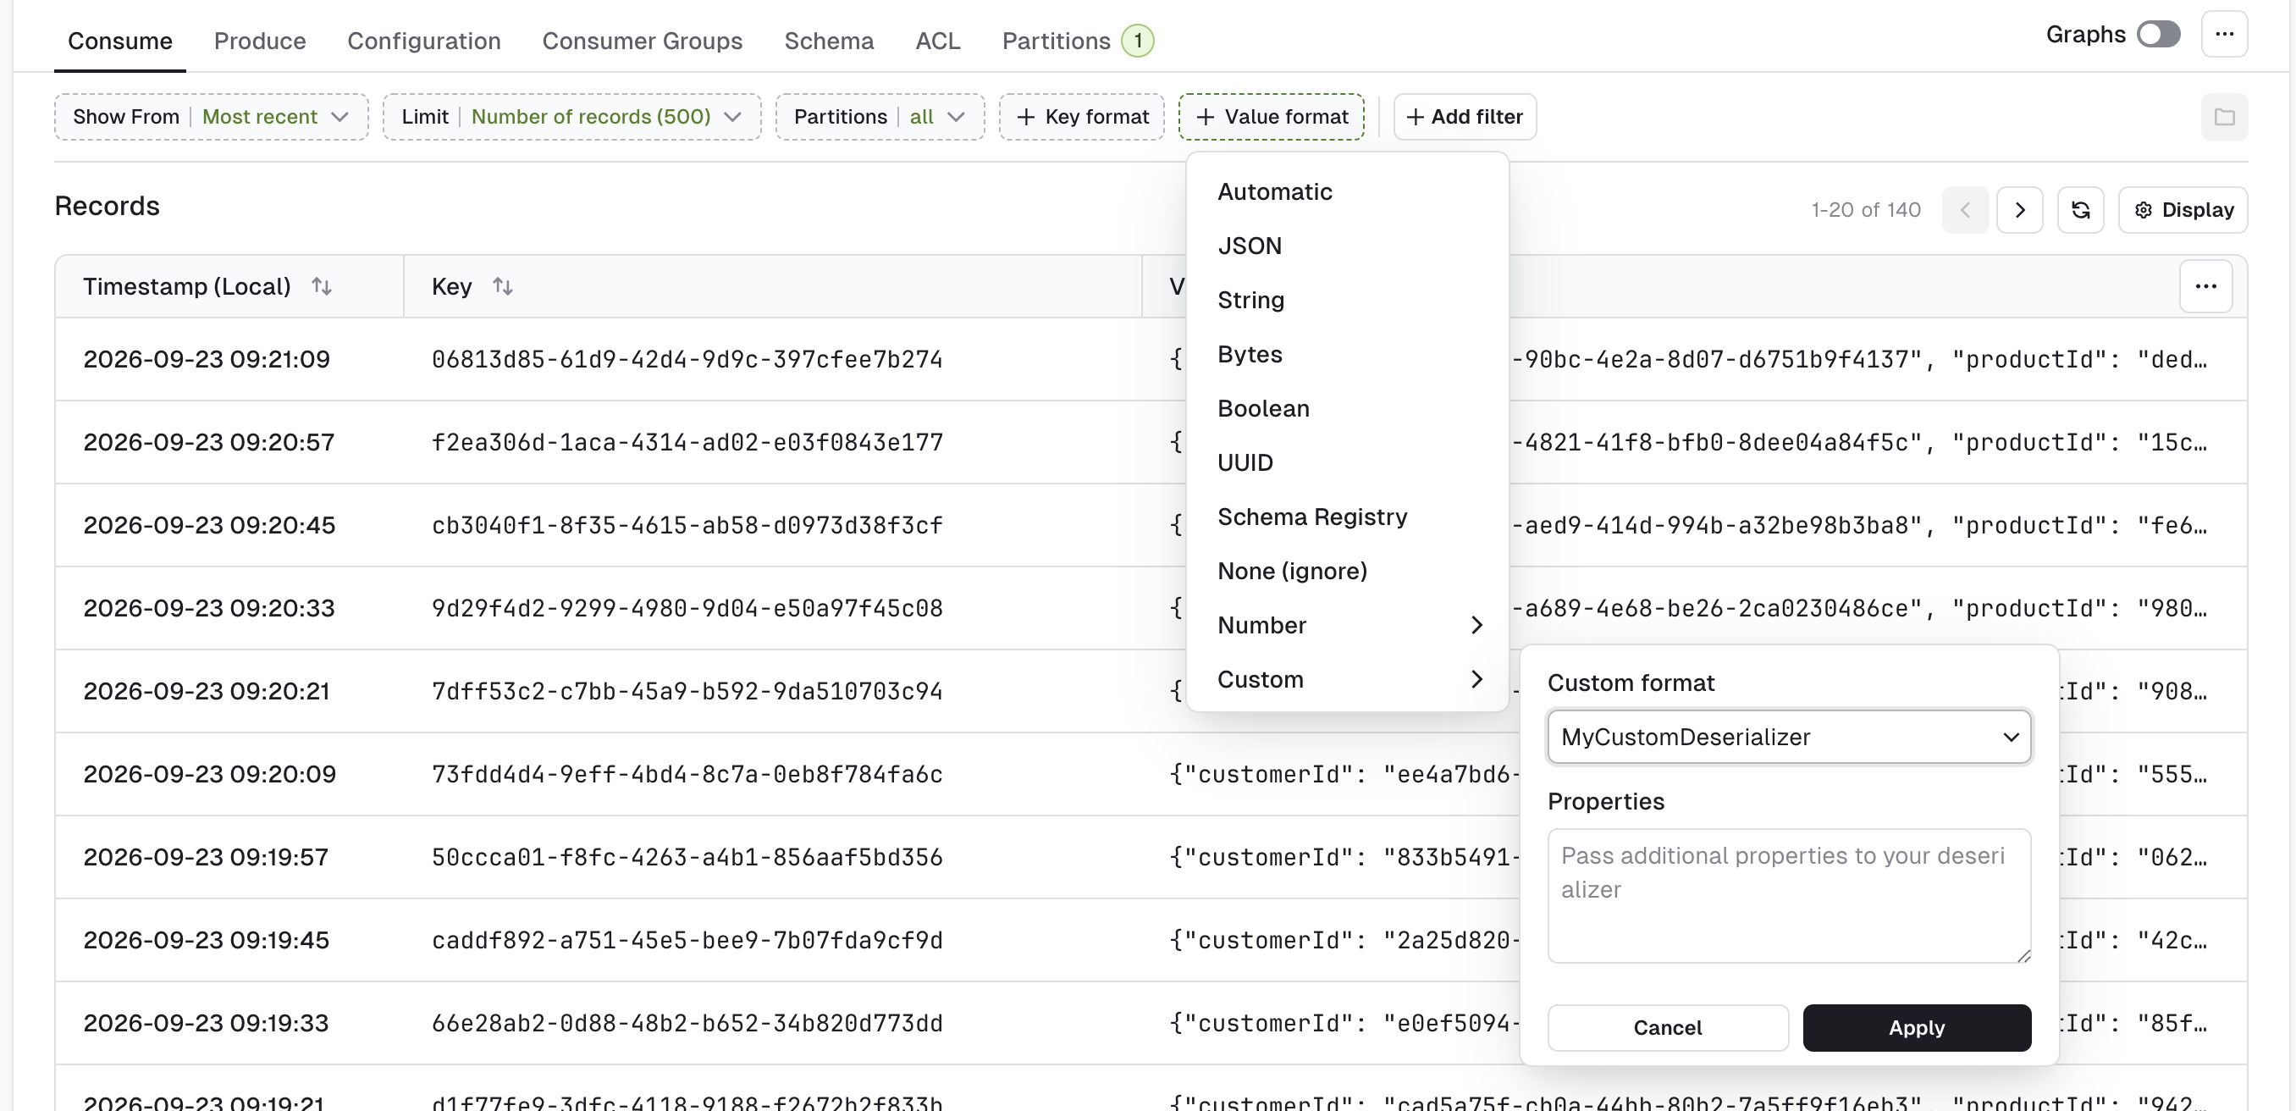The width and height of the screenshot is (2296, 1111).
Task: Open table column options menu
Action: pyautogui.click(x=2206, y=286)
